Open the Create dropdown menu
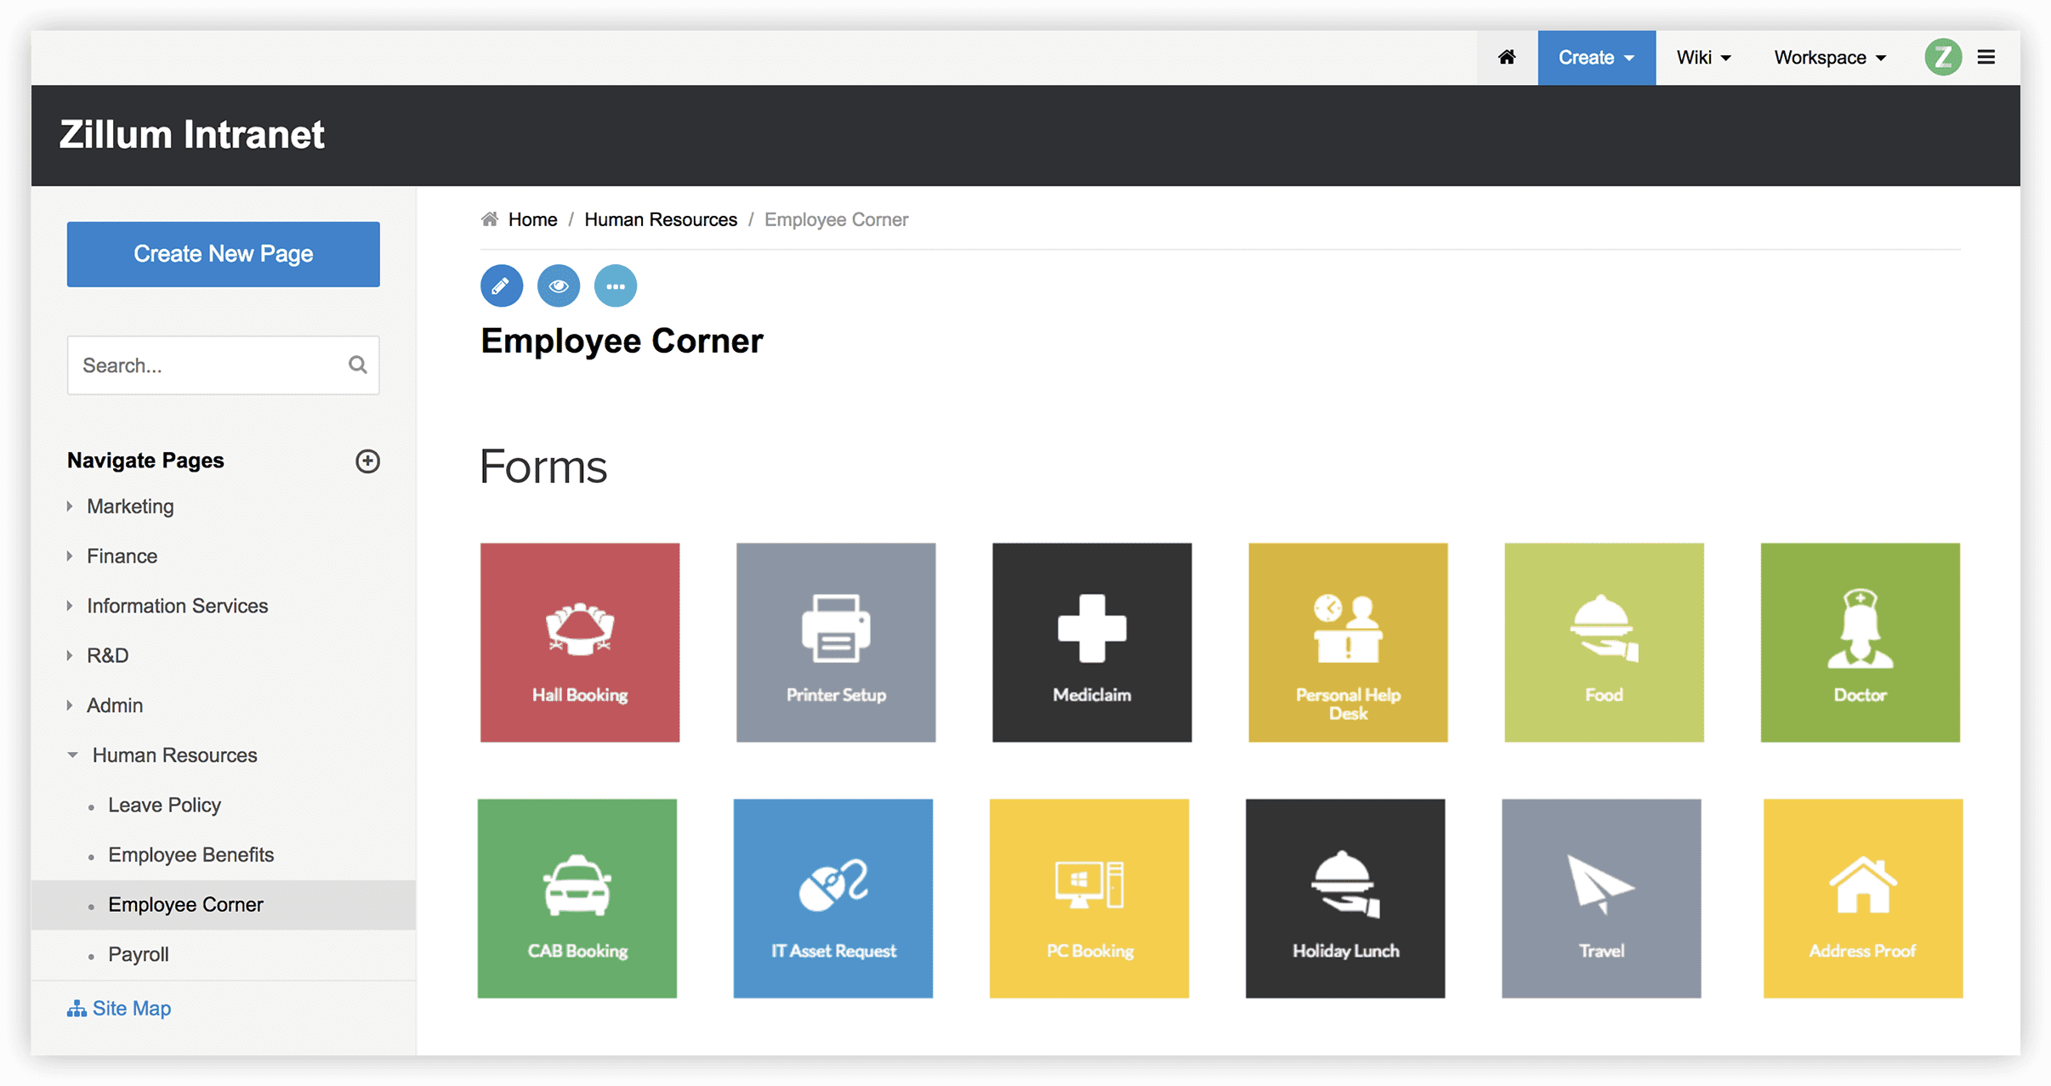The width and height of the screenshot is (2051, 1086). [x=1596, y=57]
